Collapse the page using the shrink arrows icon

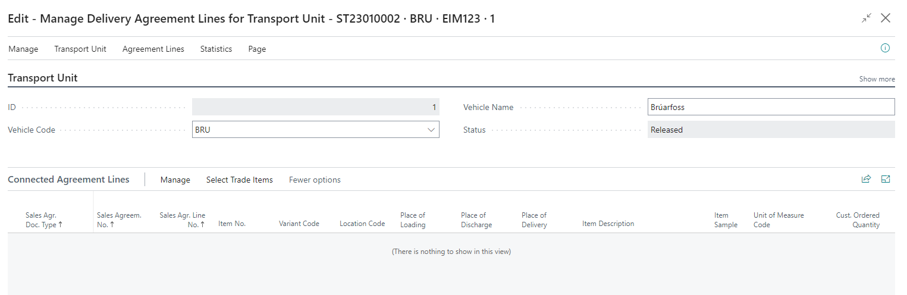pos(867,18)
